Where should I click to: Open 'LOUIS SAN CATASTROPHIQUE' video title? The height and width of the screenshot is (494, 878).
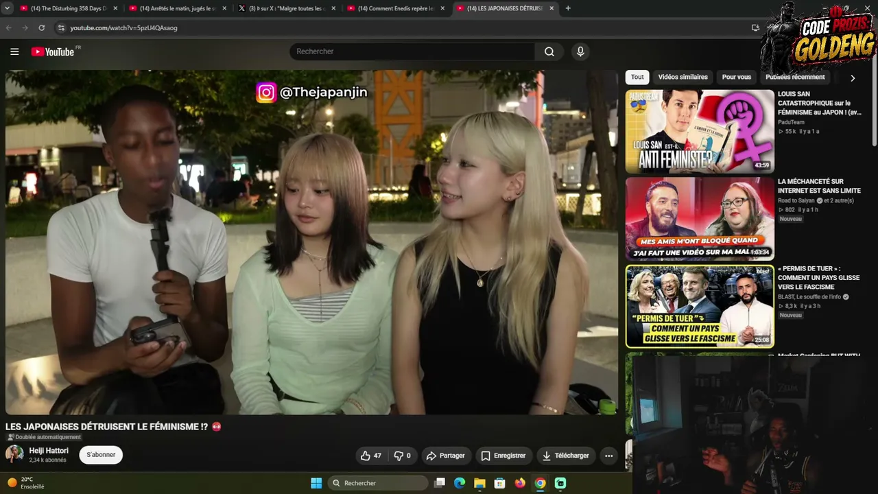(820, 103)
